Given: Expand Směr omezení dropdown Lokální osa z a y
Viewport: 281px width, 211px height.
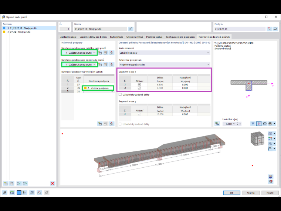Looking at the screenshot, I should [208, 53].
